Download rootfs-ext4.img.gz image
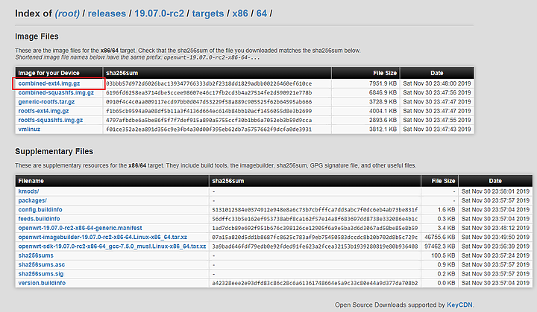537x312 pixels. click(x=43, y=111)
